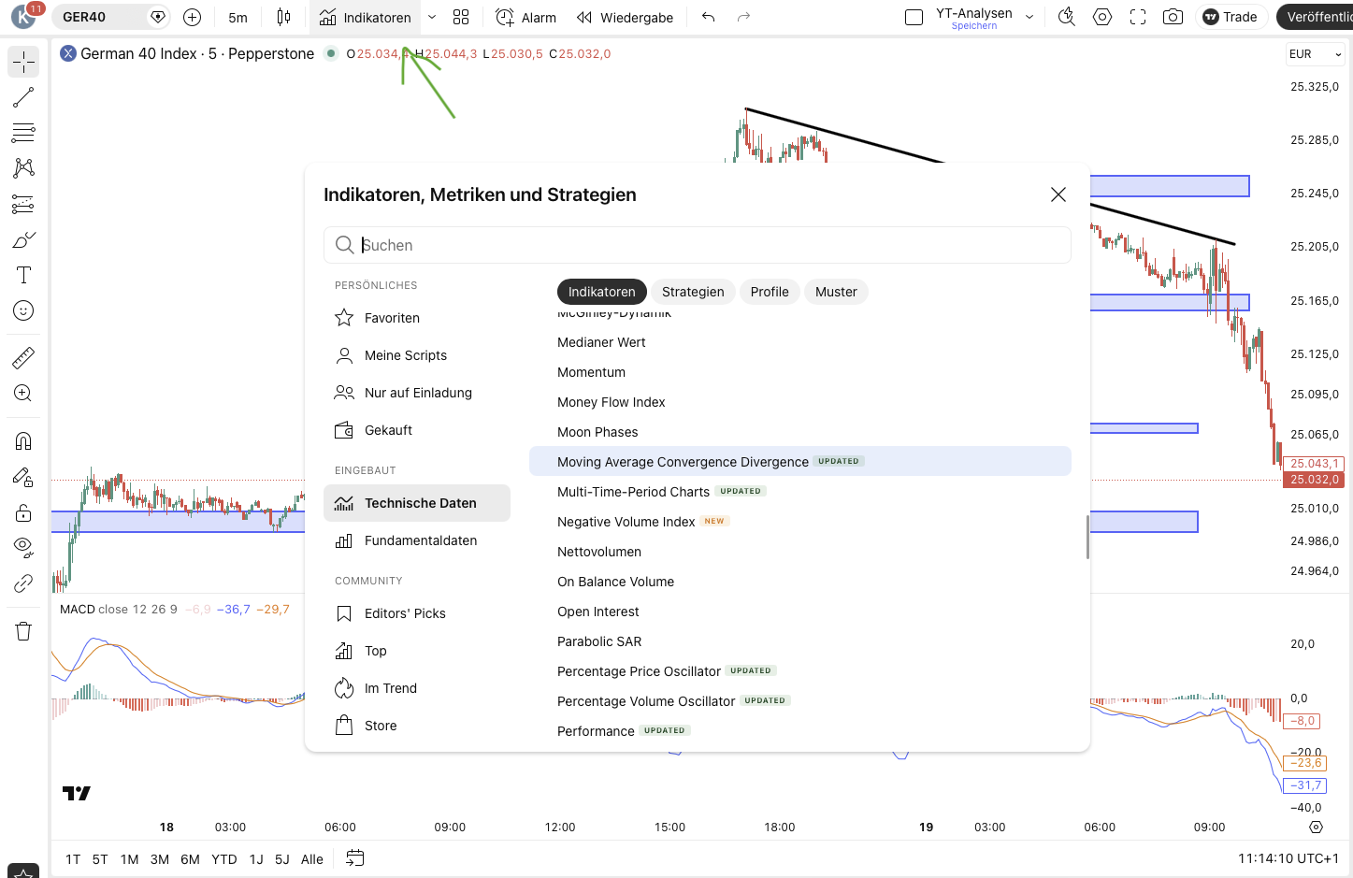Add On Balance Volume indicator
The height and width of the screenshot is (878, 1353).
800,582
